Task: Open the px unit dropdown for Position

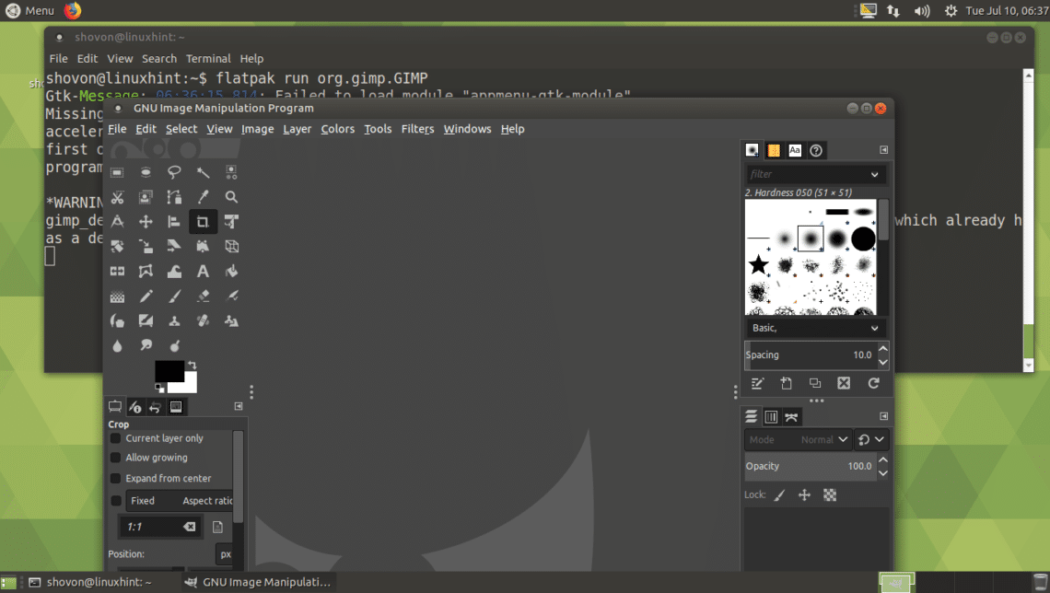Action: tap(225, 554)
